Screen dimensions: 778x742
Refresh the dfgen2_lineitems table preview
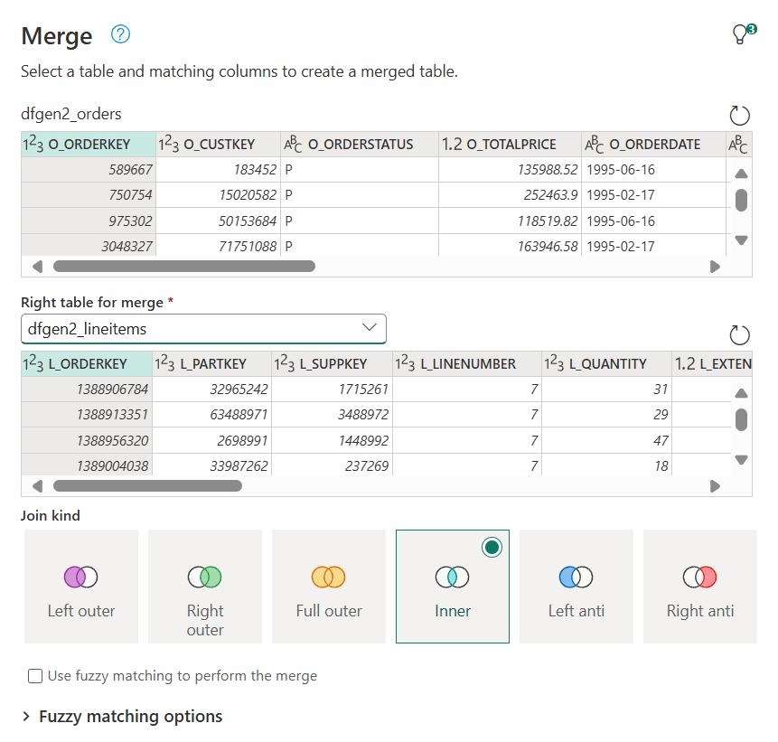tap(739, 335)
